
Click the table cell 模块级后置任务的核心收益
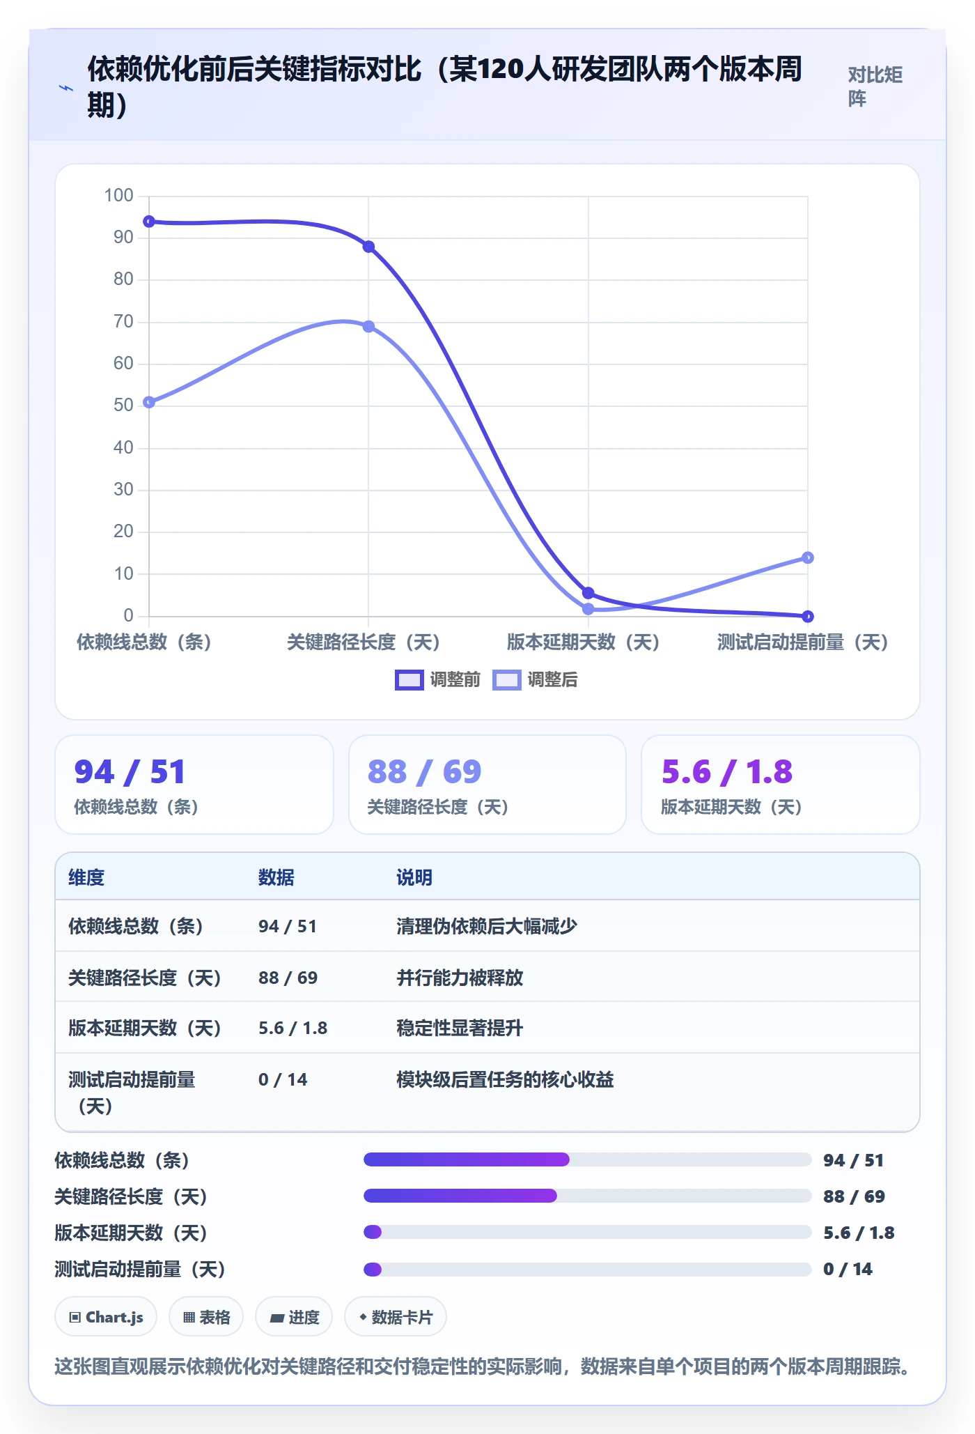point(505,1079)
